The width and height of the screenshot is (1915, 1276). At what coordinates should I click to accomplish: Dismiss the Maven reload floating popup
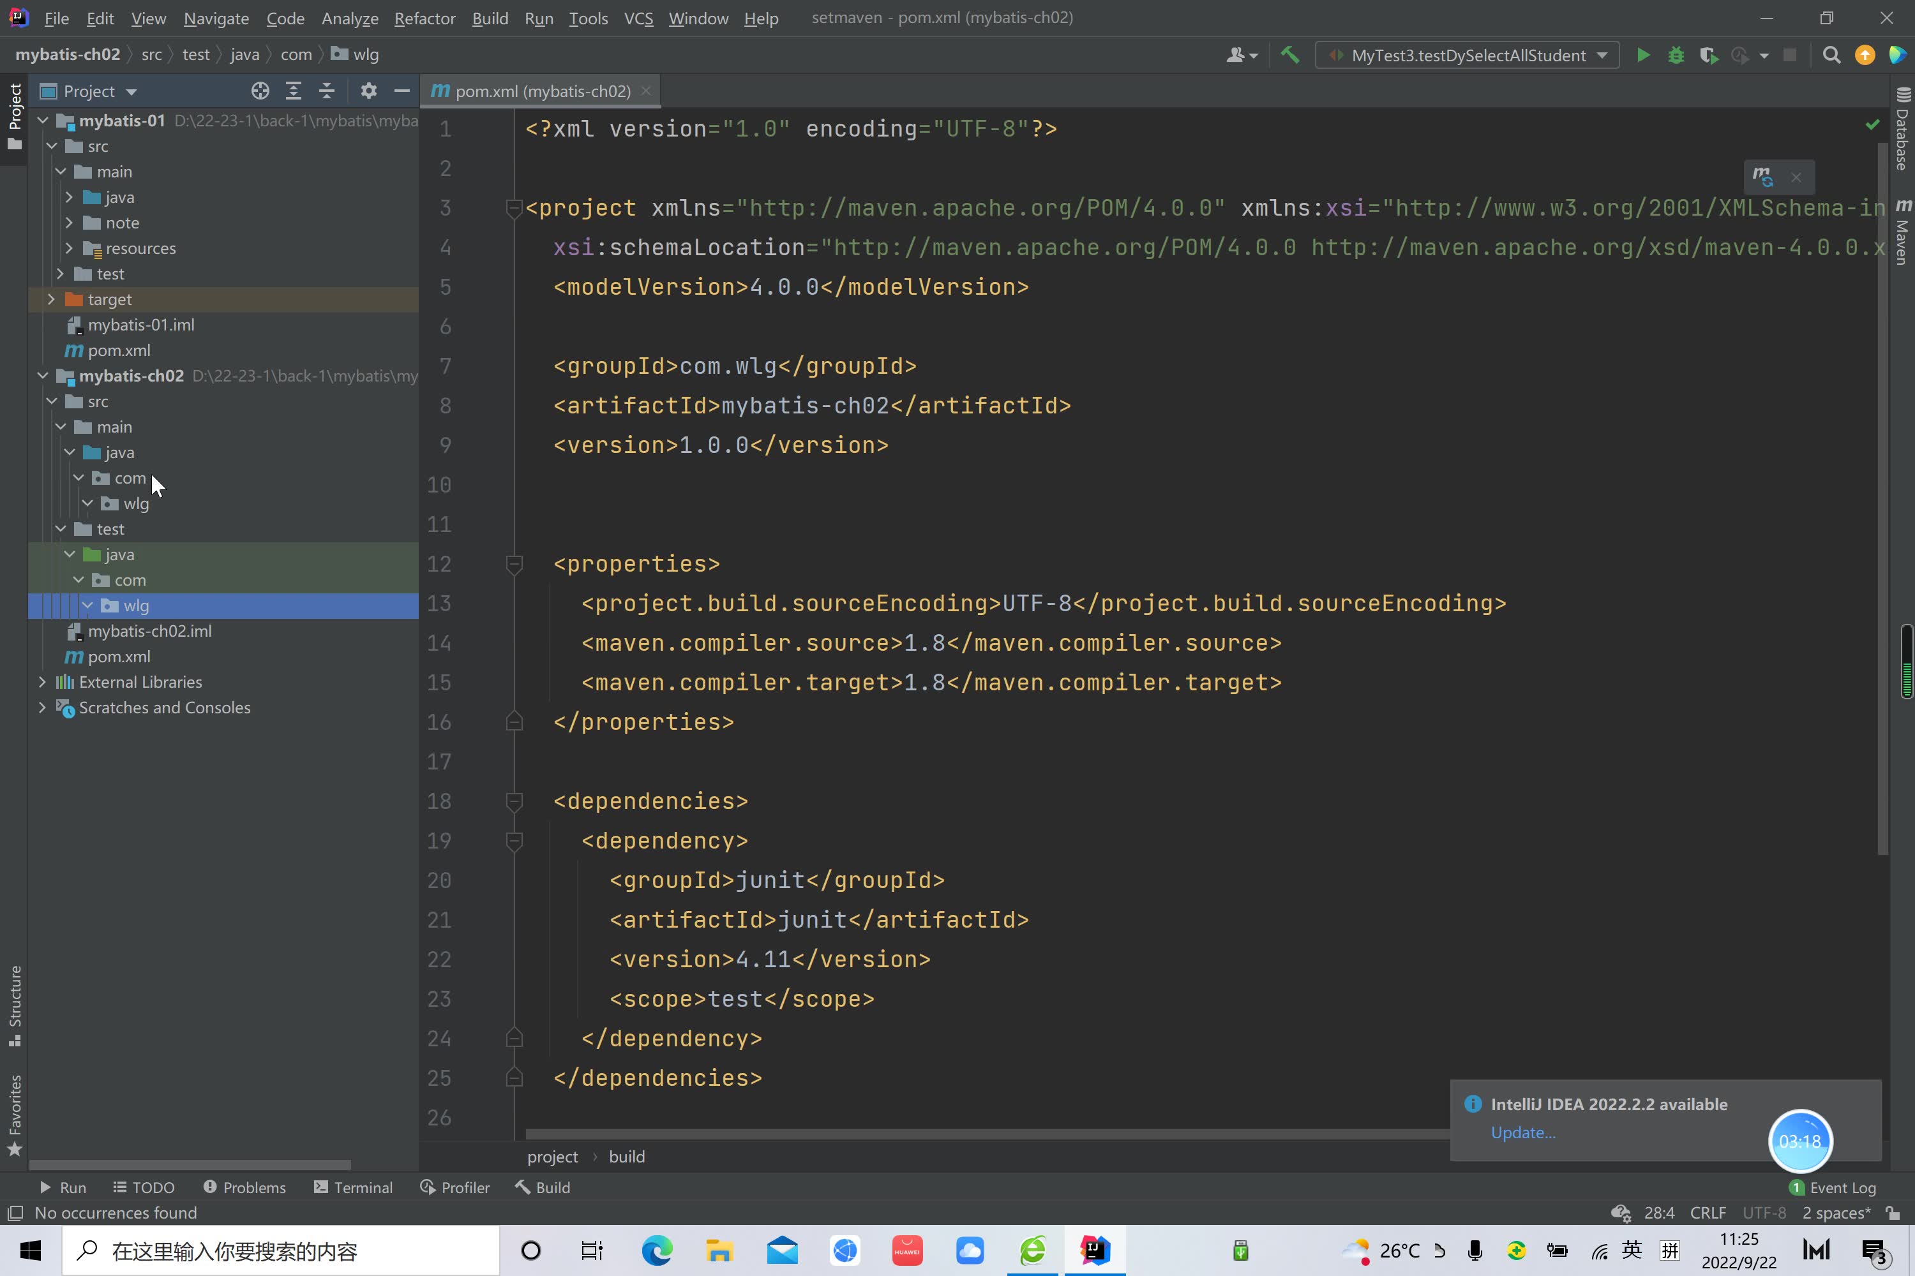1796,177
